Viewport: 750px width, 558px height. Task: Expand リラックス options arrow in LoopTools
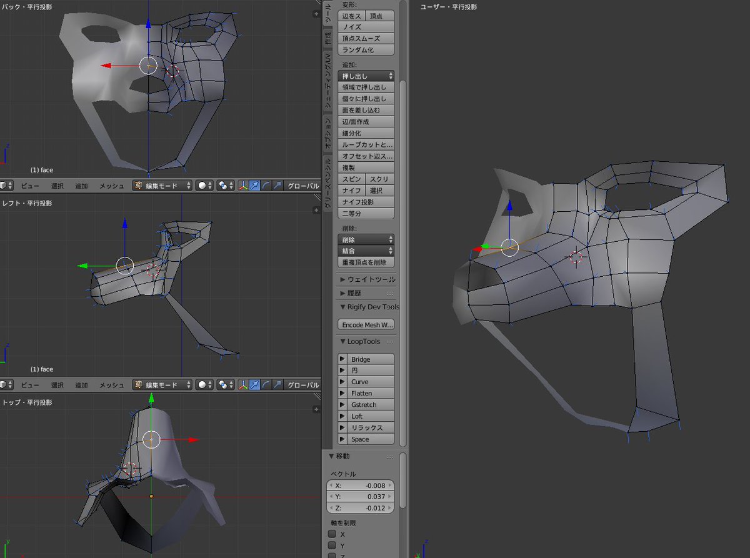click(x=342, y=427)
